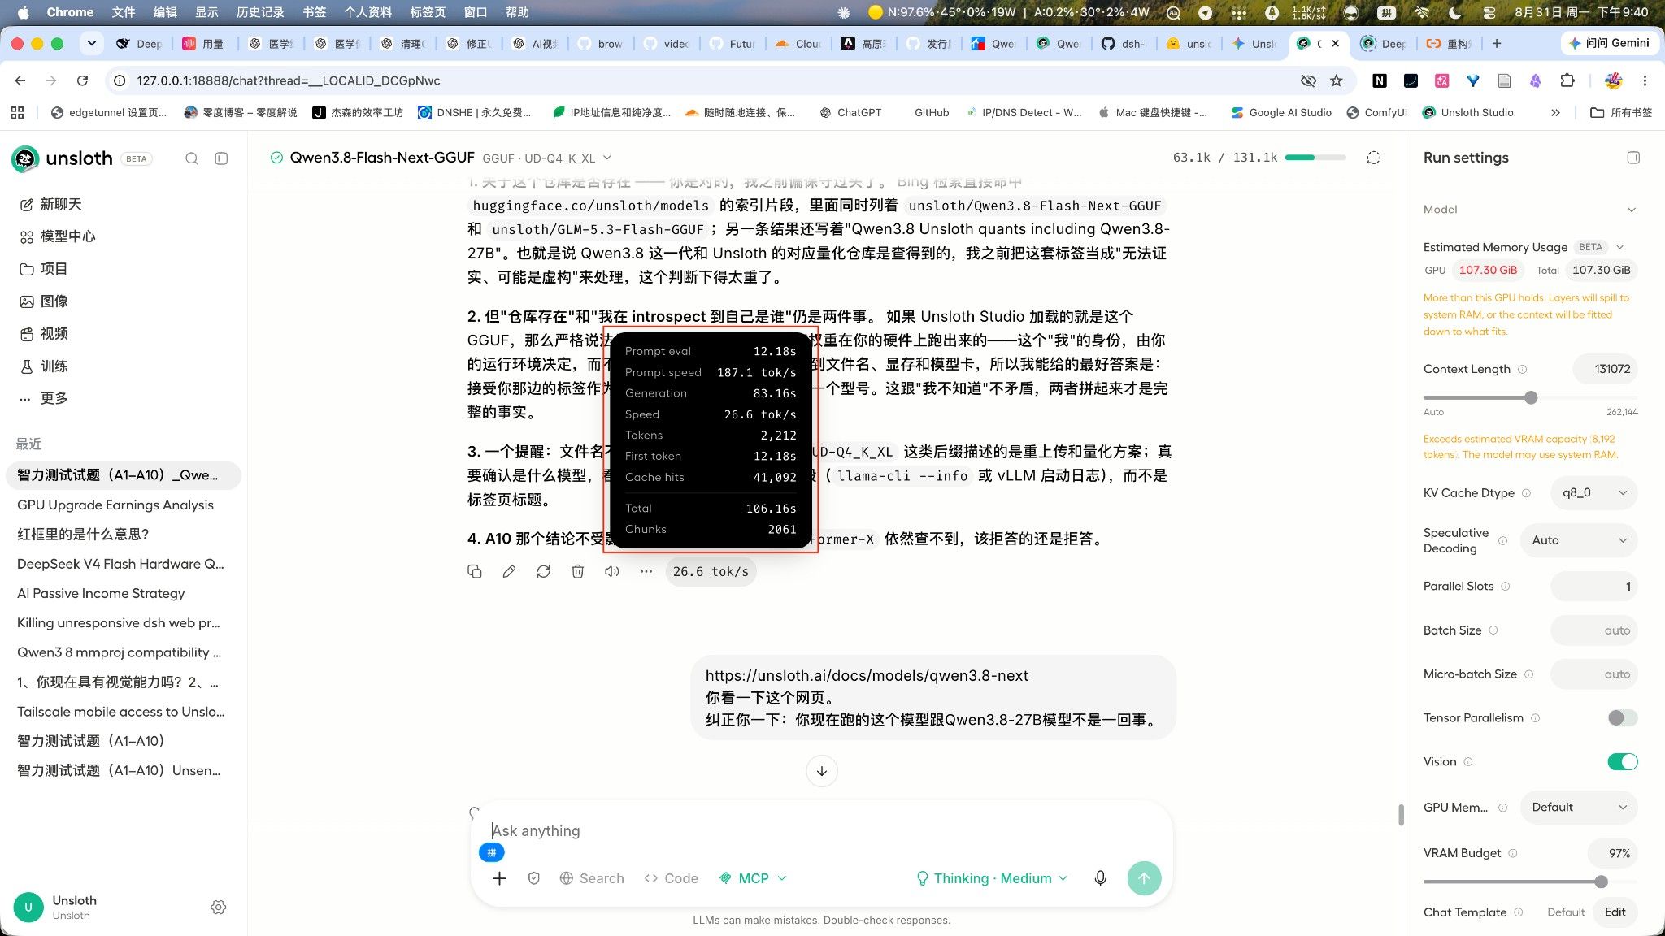Screen dimensions: 1665x936
Task: Open GPU Upgrade Earnings Analysis chat
Action: click(115, 505)
